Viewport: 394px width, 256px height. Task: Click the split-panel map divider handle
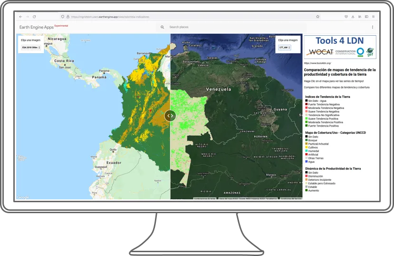pos(170,115)
